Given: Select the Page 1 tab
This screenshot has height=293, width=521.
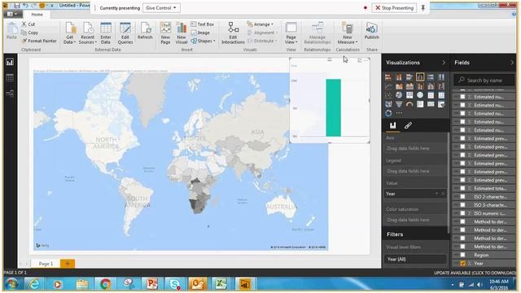Looking at the screenshot, I should click(46, 264).
